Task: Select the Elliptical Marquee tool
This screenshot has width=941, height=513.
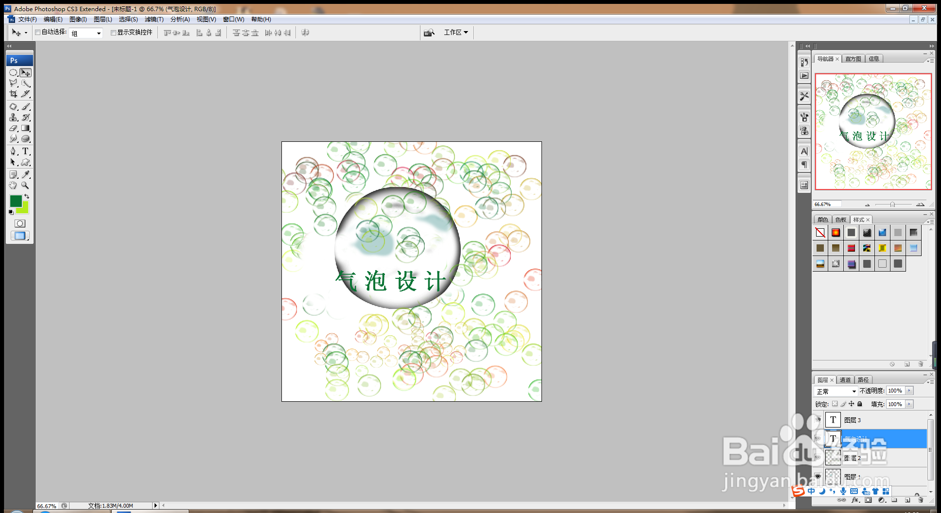Action: (x=14, y=72)
